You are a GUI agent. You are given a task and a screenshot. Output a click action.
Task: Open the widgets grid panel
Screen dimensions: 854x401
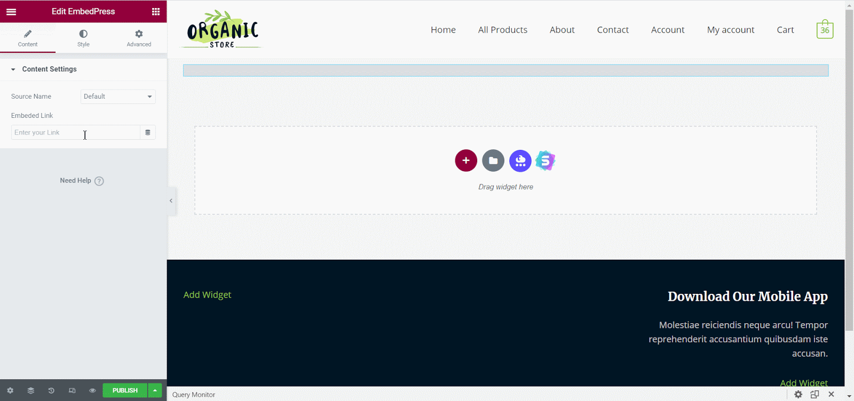tap(155, 12)
